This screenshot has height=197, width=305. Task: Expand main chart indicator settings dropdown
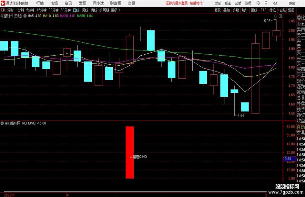click(25, 16)
